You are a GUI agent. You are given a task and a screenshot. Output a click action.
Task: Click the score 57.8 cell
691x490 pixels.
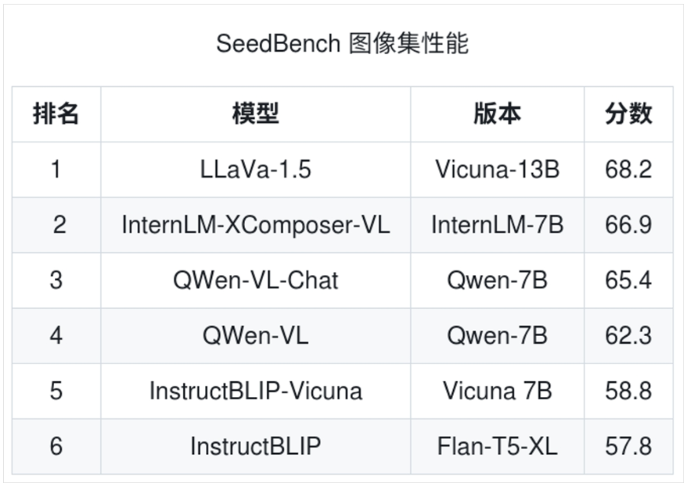pos(628,446)
